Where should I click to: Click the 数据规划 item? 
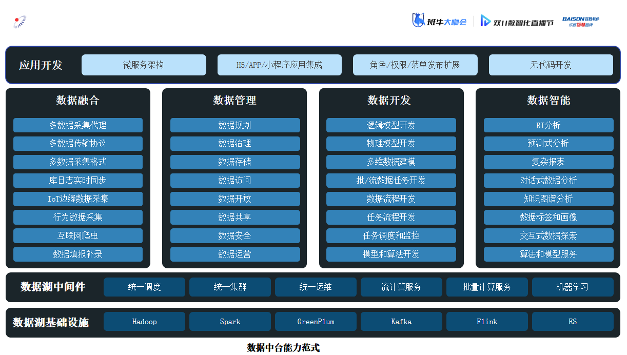click(x=235, y=125)
